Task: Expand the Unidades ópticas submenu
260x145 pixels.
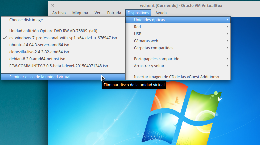Action: (x=178, y=20)
